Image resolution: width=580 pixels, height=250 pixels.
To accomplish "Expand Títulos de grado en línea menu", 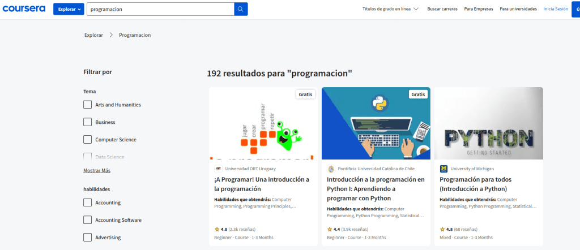I will [391, 9].
